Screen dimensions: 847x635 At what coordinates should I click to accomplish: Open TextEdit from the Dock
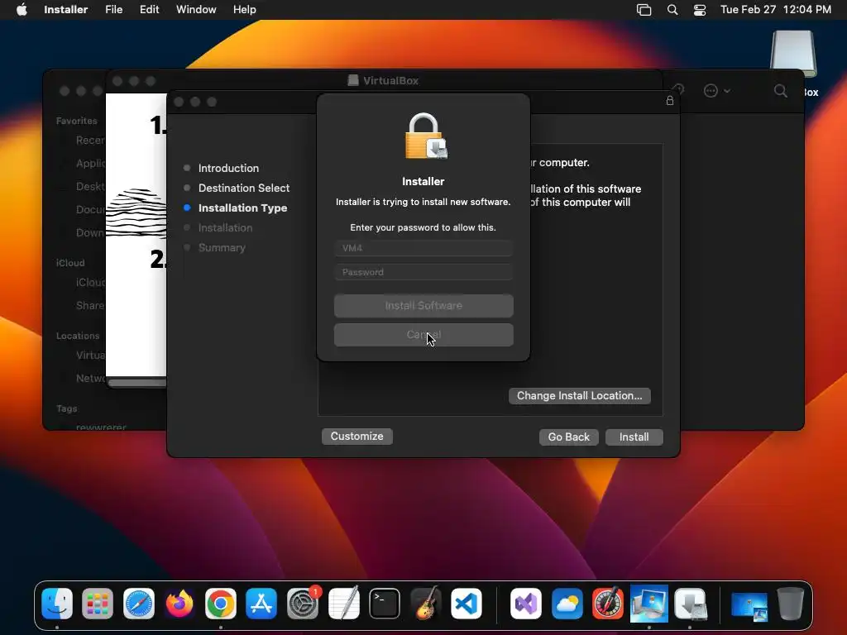click(343, 603)
